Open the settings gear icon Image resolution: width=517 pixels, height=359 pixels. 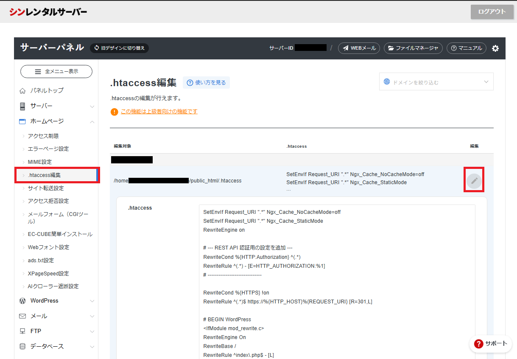495,48
